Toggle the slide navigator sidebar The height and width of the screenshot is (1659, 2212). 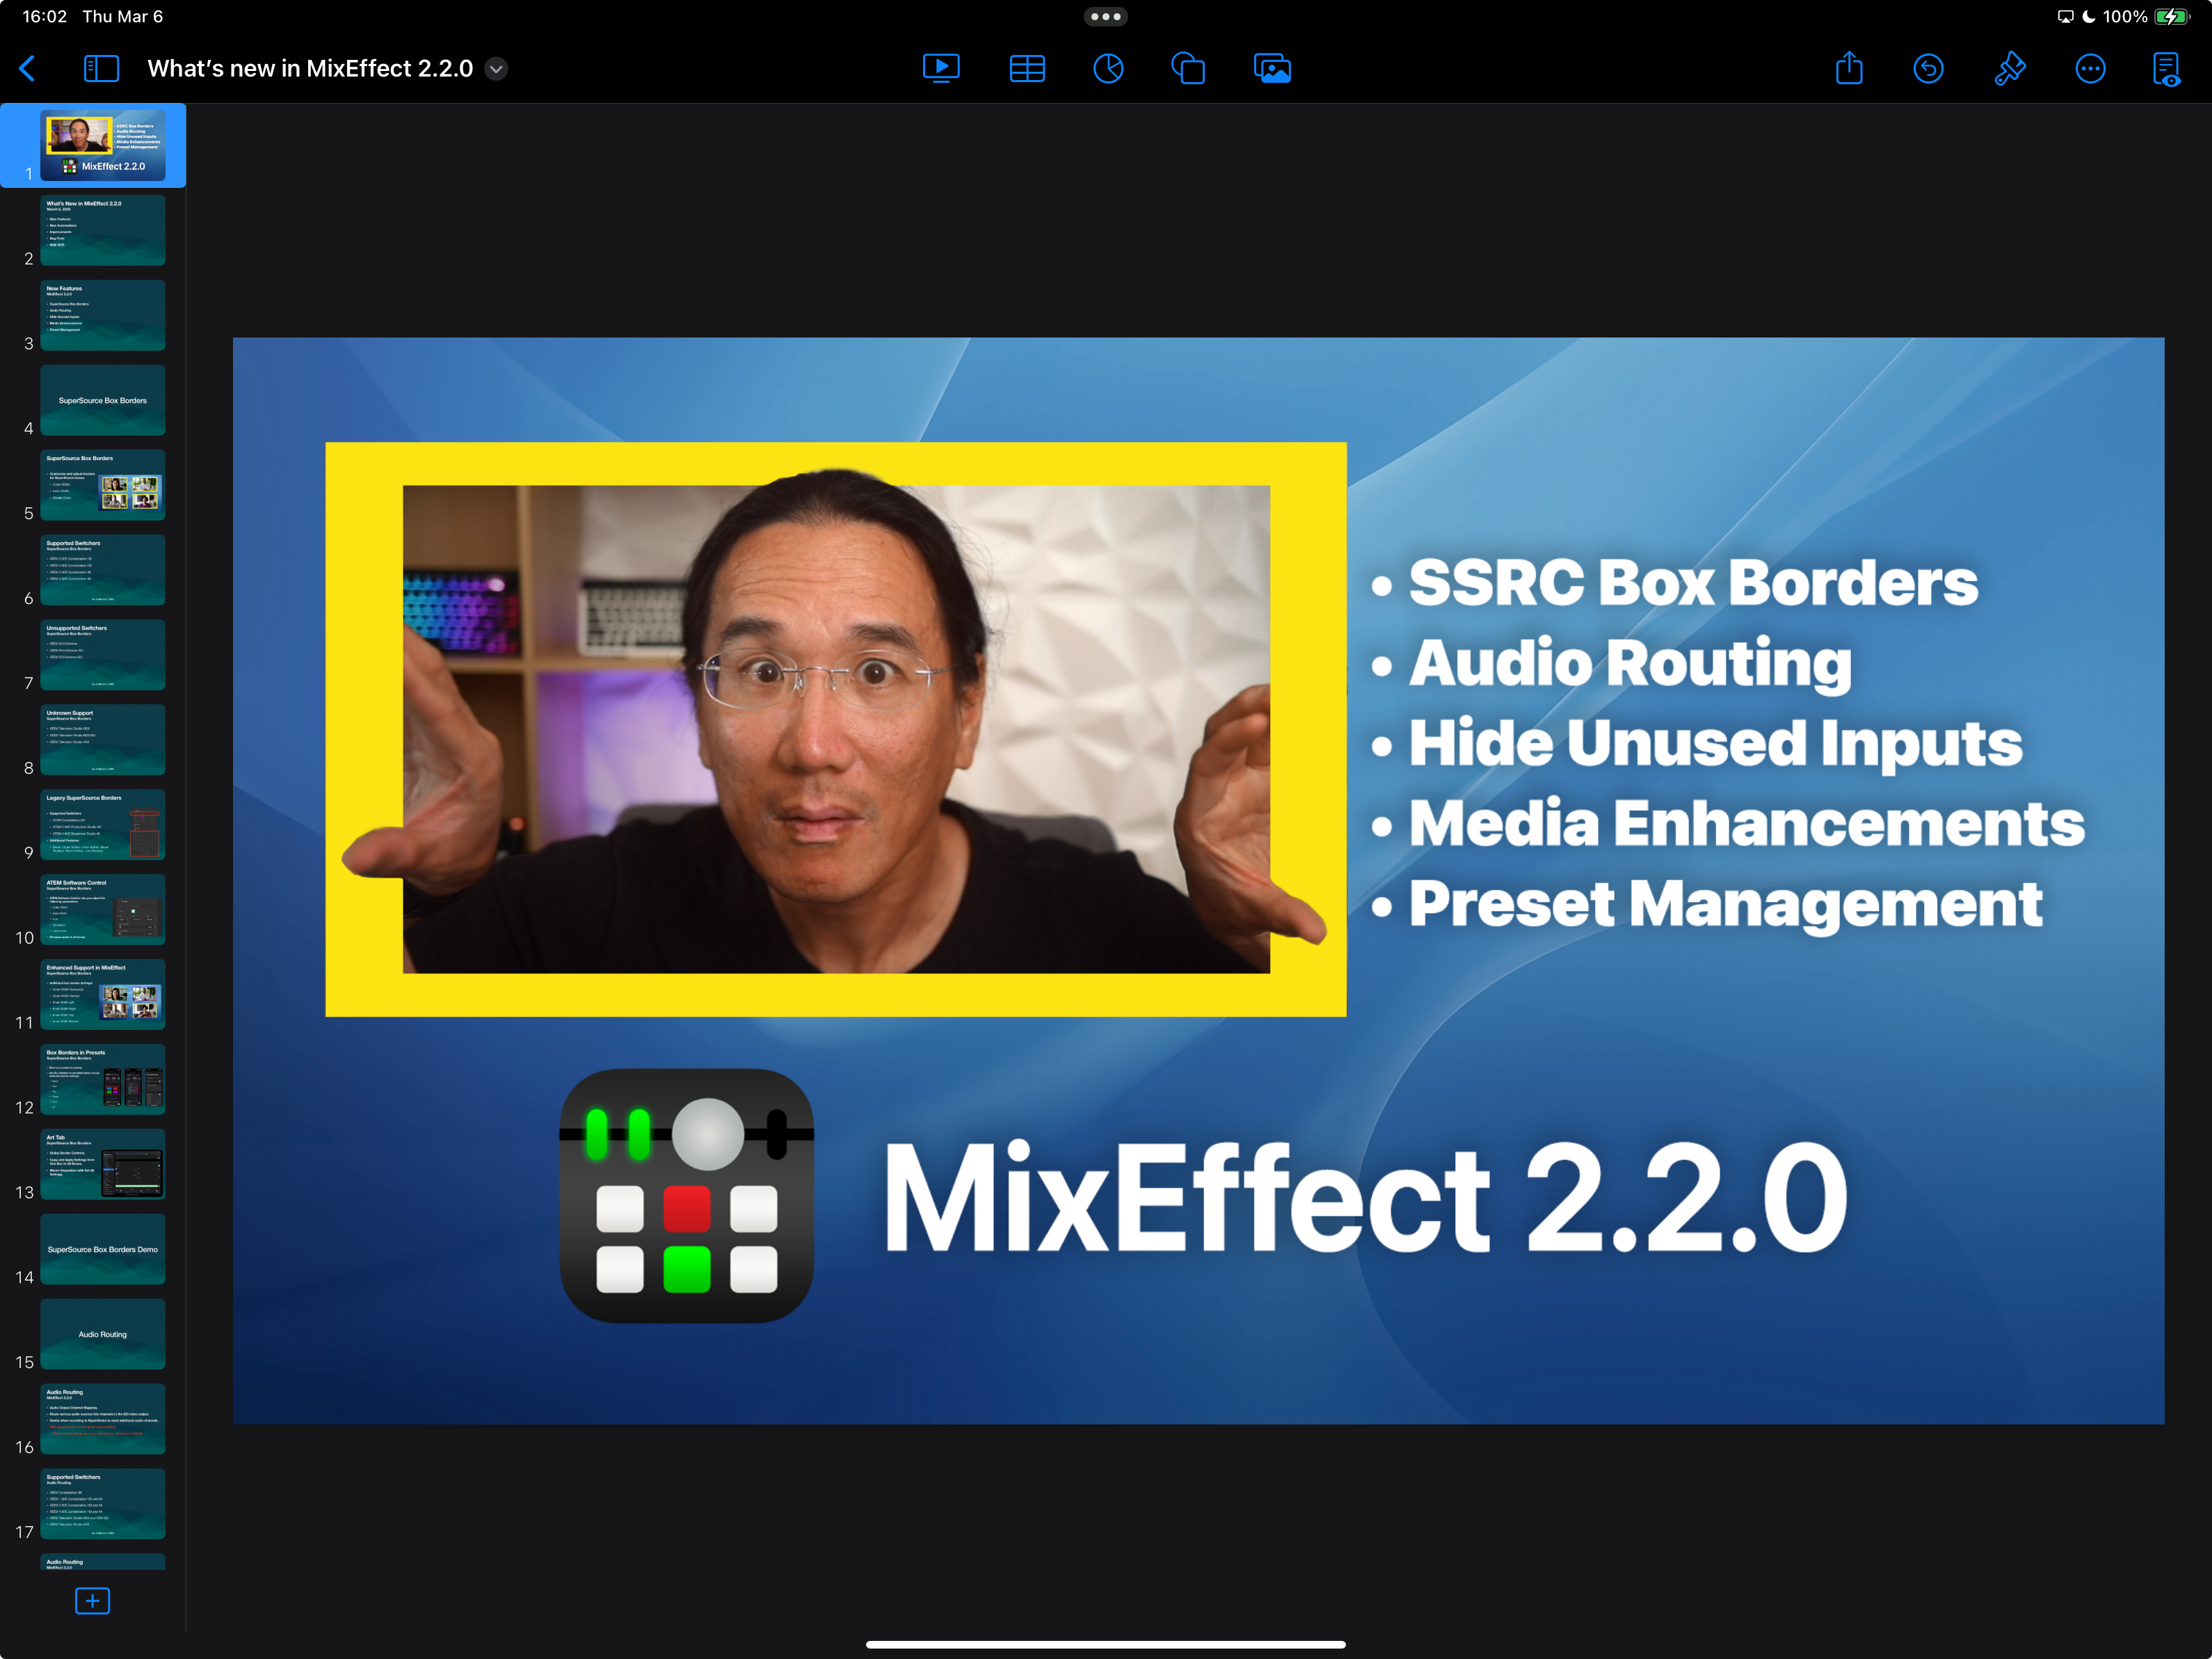tap(101, 68)
